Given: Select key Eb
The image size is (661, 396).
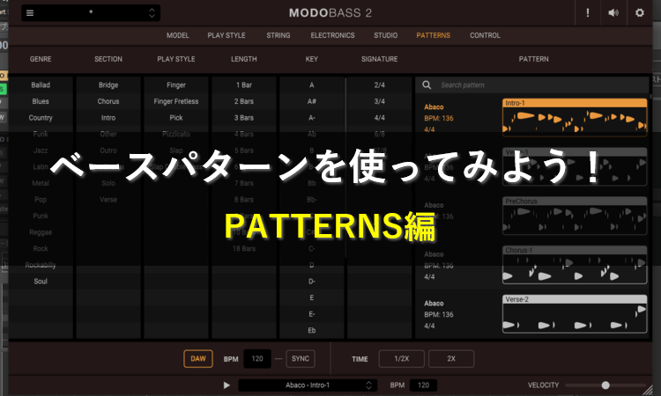Looking at the screenshot, I should point(311,330).
